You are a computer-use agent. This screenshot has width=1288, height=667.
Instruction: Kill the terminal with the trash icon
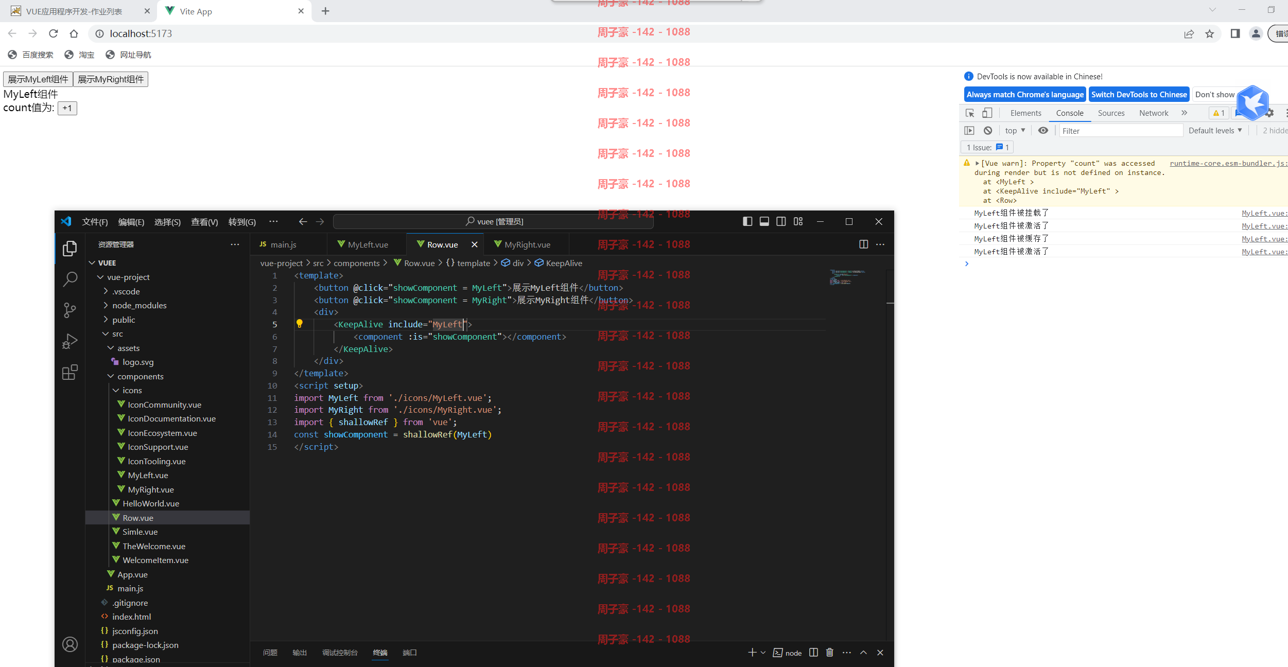[830, 653]
